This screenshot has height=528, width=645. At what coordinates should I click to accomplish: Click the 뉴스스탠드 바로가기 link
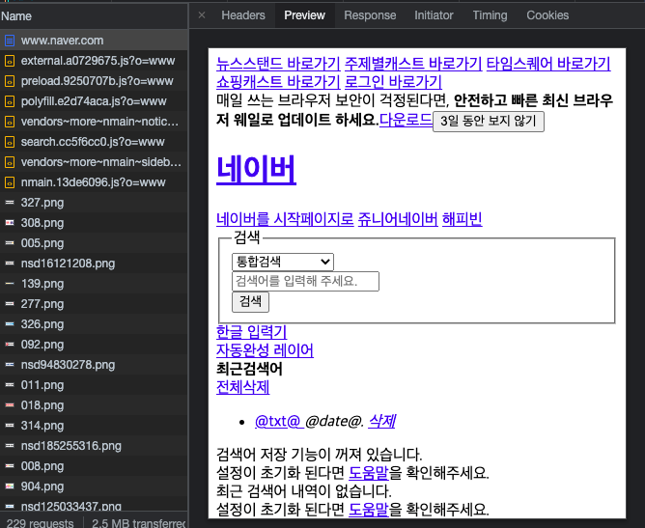pos(278,64)
